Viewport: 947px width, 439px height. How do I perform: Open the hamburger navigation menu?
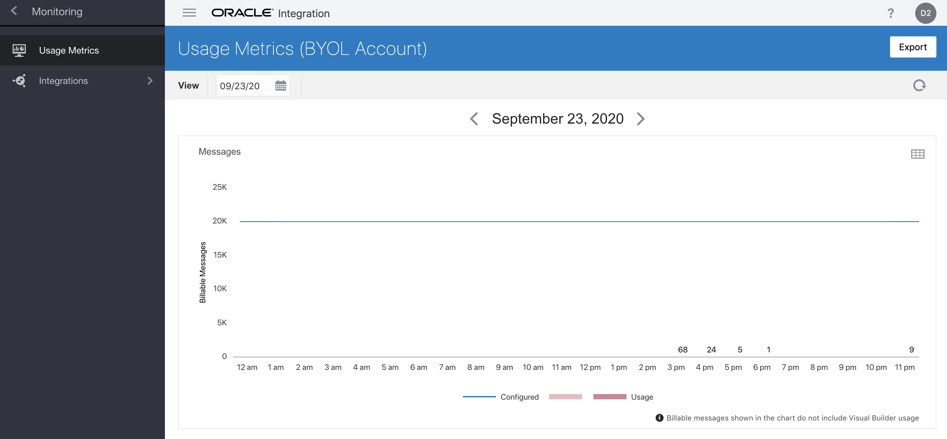pyautogui.click(x=189, y=13)
